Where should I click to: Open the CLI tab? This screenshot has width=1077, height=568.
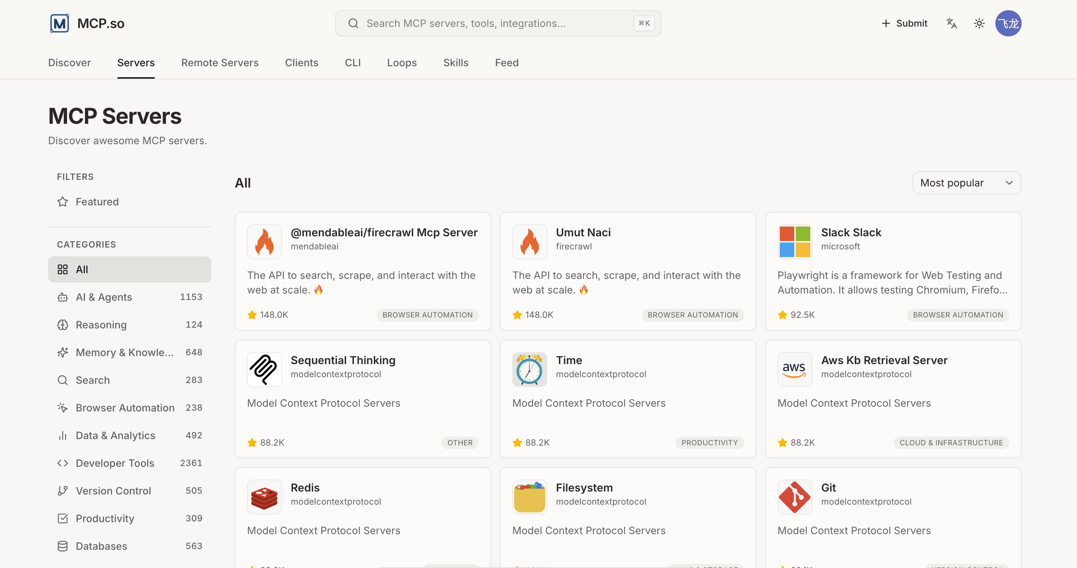click(353, 63)
